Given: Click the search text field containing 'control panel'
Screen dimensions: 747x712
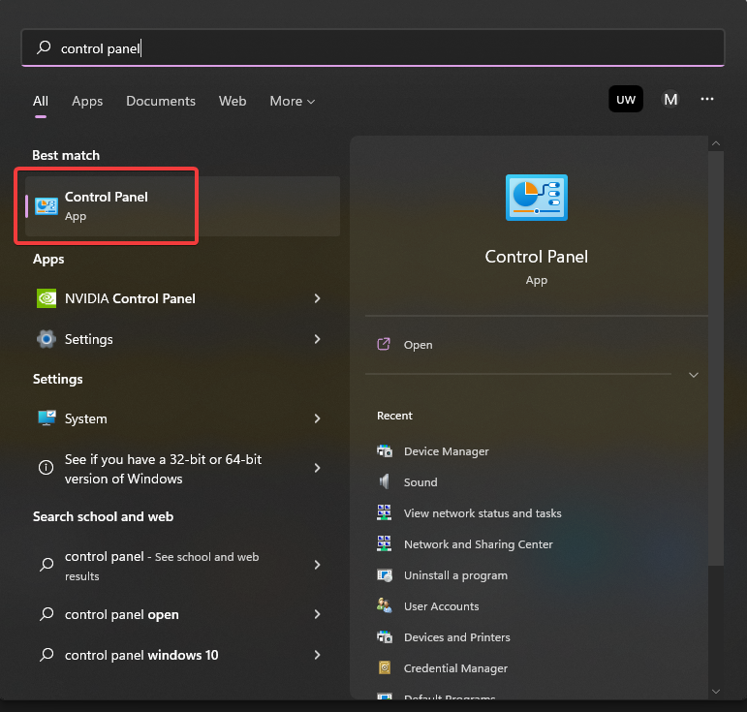Looking at the screenshot, I should (373, 47).
